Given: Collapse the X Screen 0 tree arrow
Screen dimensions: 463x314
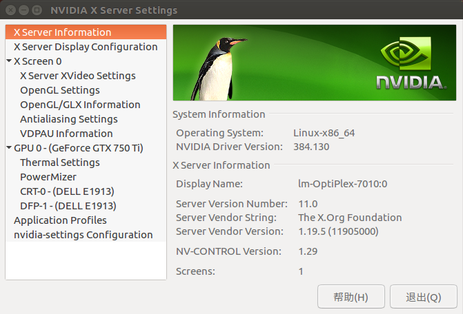Looking at the screenshot, I should coord(9,61).
